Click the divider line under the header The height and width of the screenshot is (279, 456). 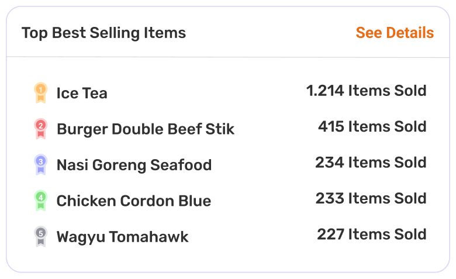point(228,57)
